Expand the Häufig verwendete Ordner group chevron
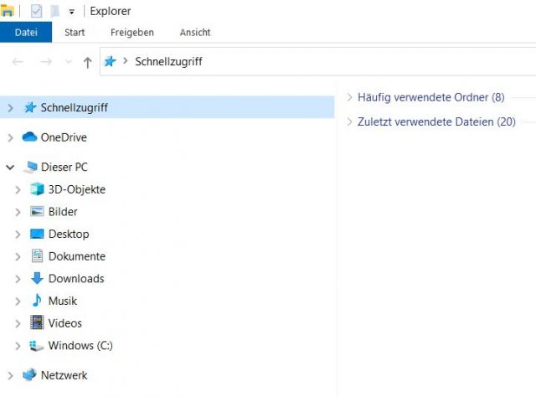This screenshot has width=536, height=397. pyautogui.click(x=349, y=97)
